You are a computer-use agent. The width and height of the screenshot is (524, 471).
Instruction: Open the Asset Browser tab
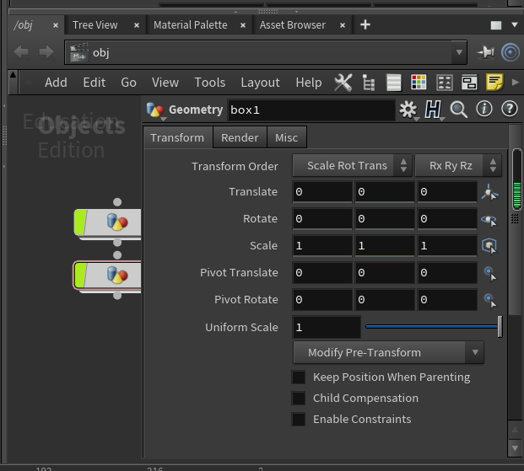(293, 25)
